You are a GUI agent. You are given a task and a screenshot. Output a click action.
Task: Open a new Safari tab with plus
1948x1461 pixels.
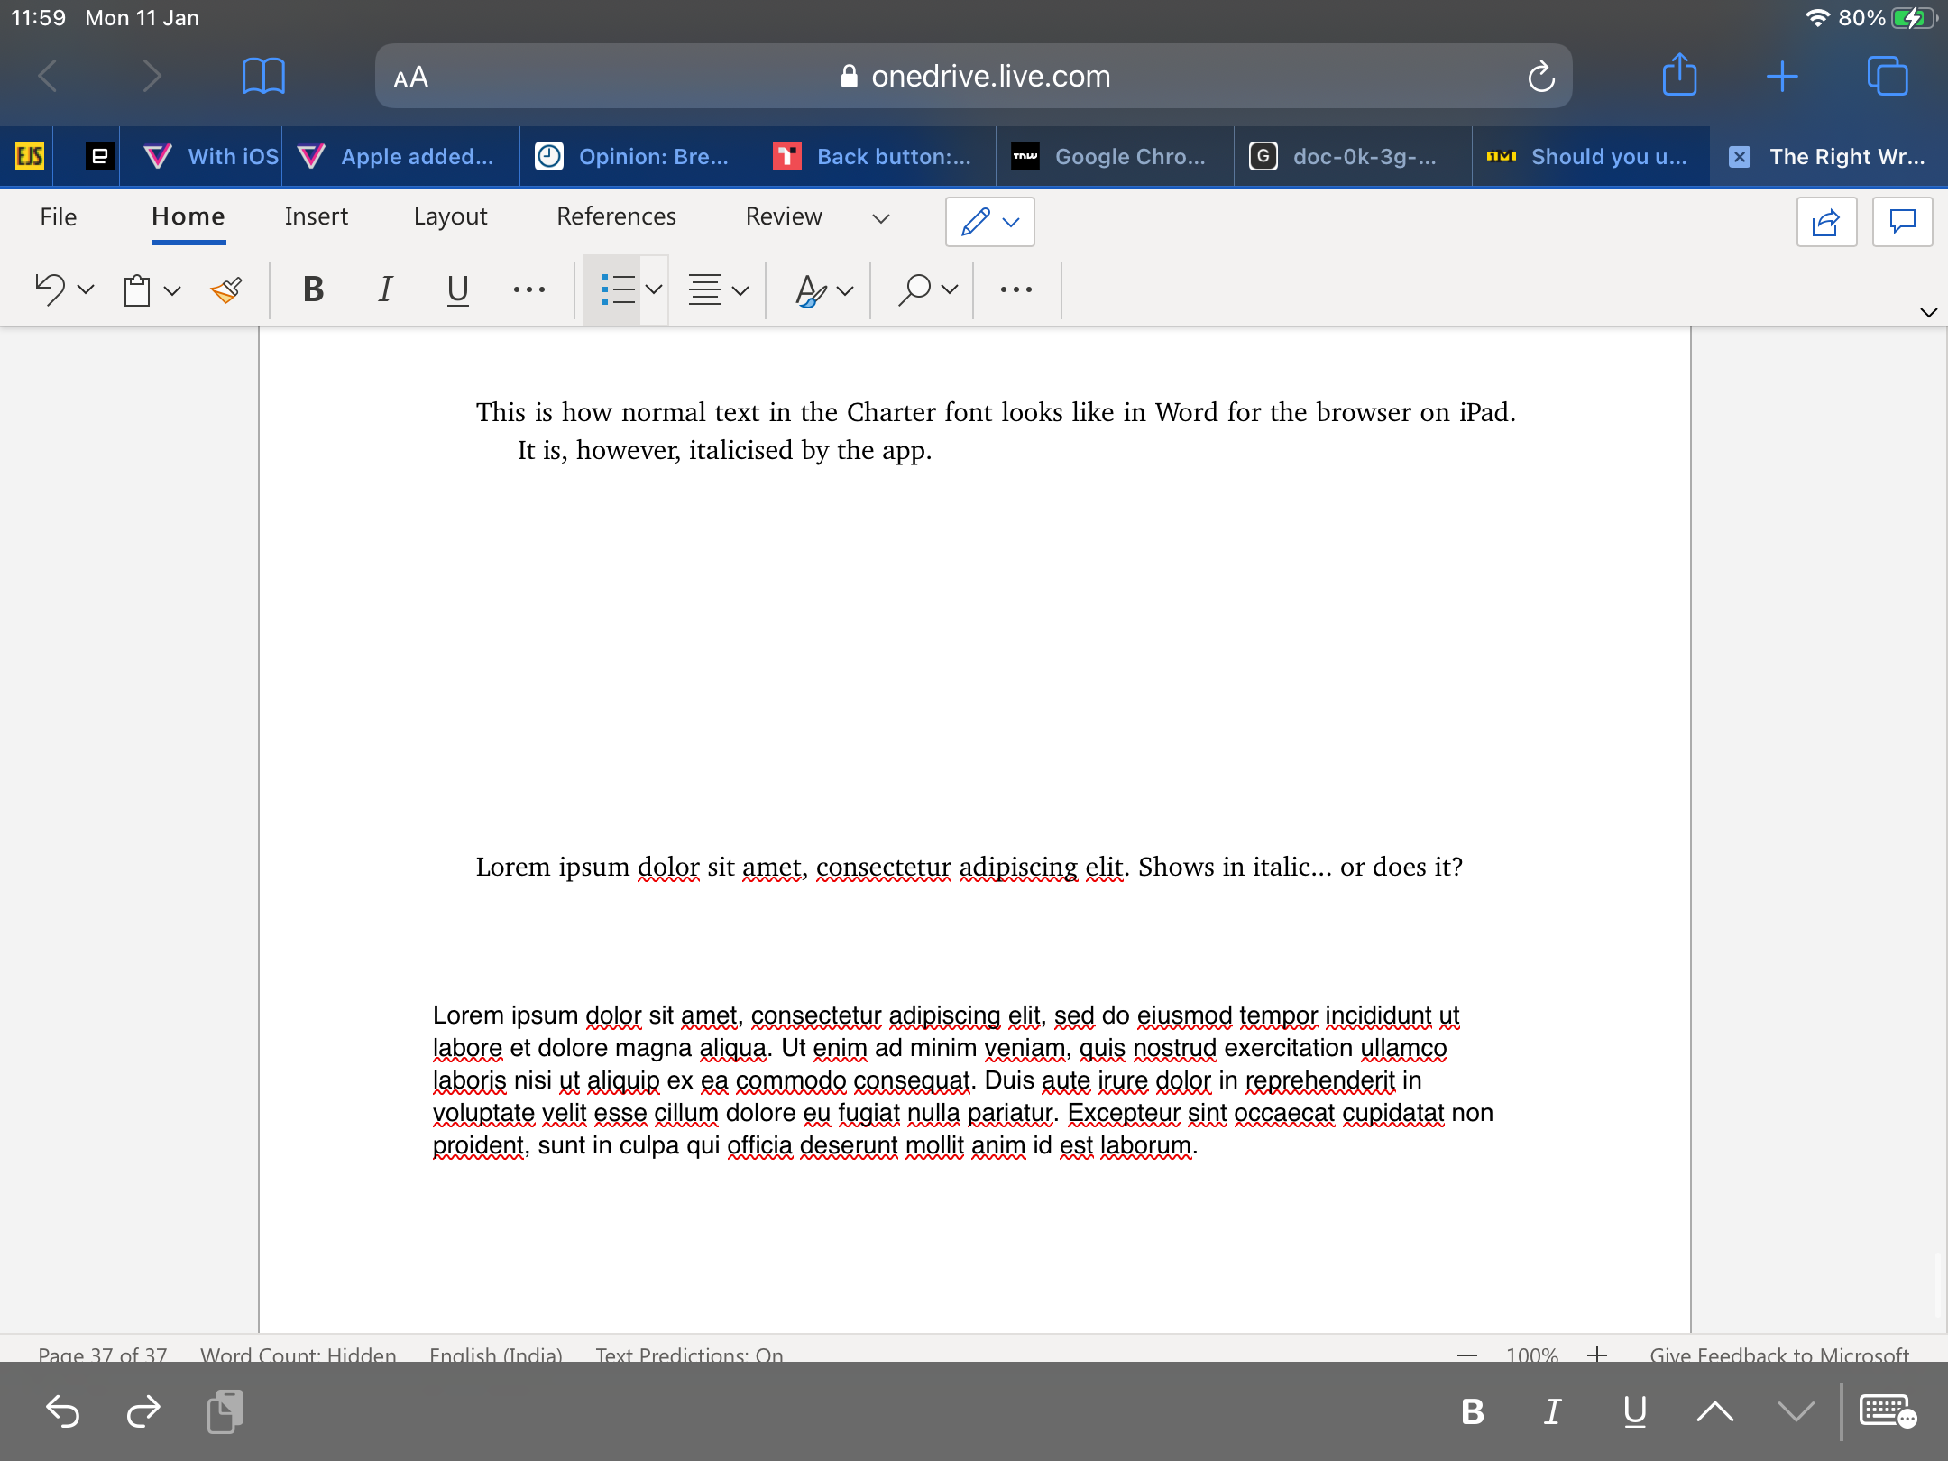coord(1782,76)
